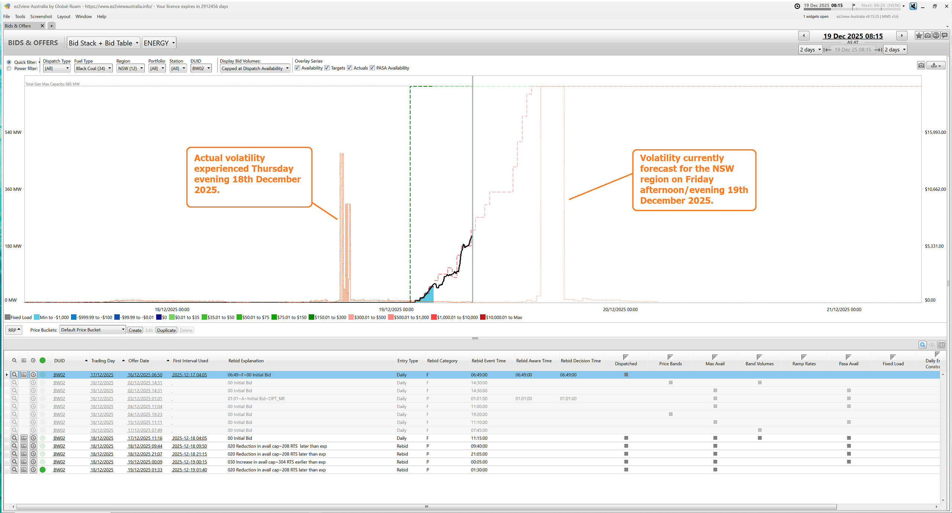Viewport: 952px width, 513px height.
Task: Open bid table icon on the 17/12/2025 11:16 row
Action: pos(24,438)
